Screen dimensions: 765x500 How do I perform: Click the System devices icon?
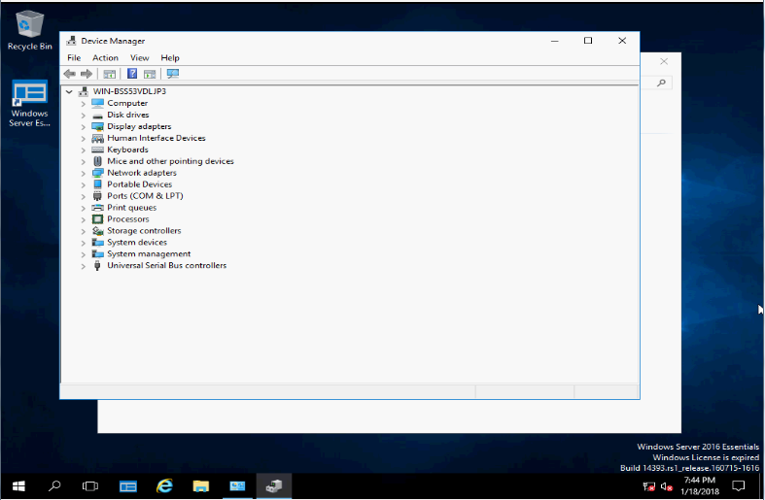coord(97,242)
